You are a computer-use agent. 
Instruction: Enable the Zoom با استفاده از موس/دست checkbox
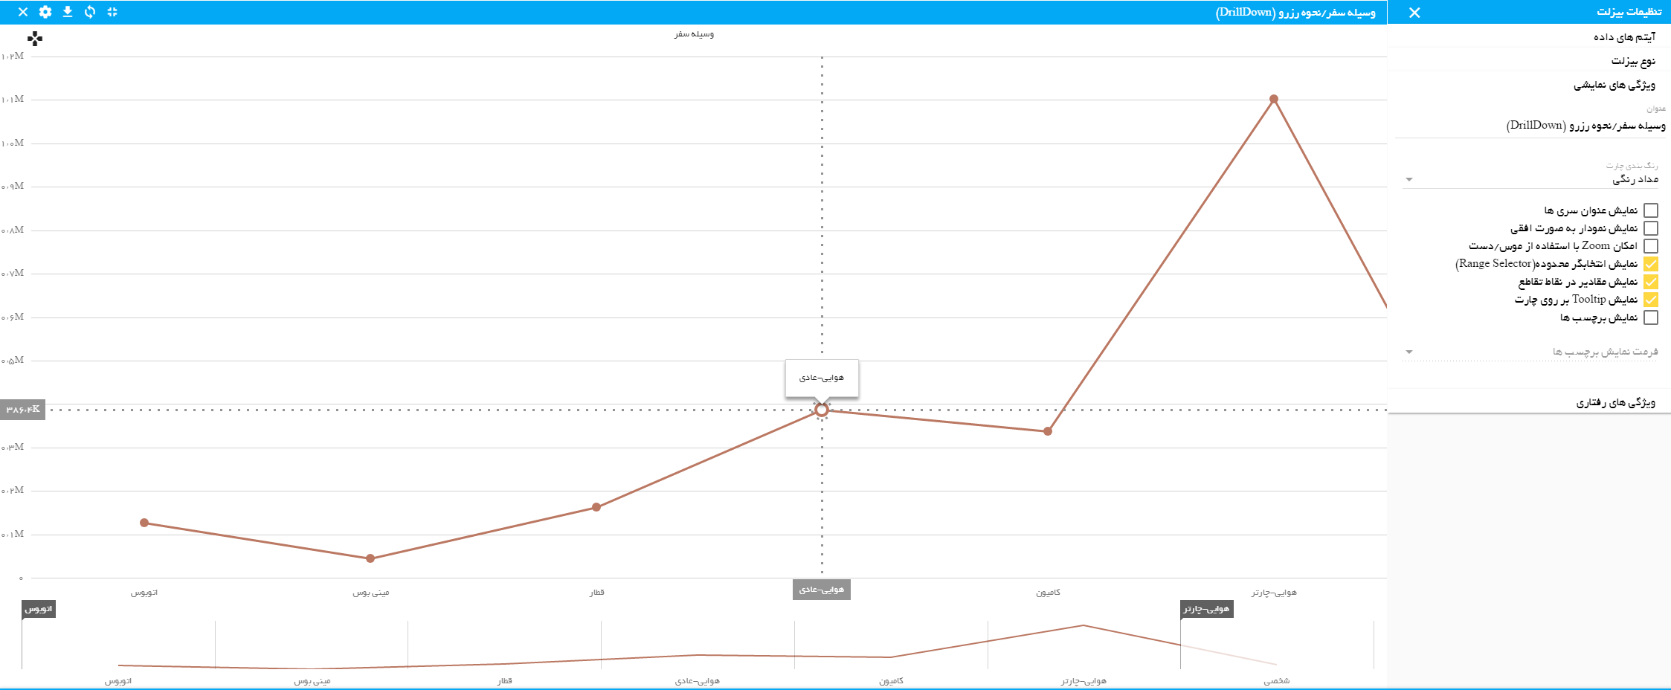tap(1651, 246)
